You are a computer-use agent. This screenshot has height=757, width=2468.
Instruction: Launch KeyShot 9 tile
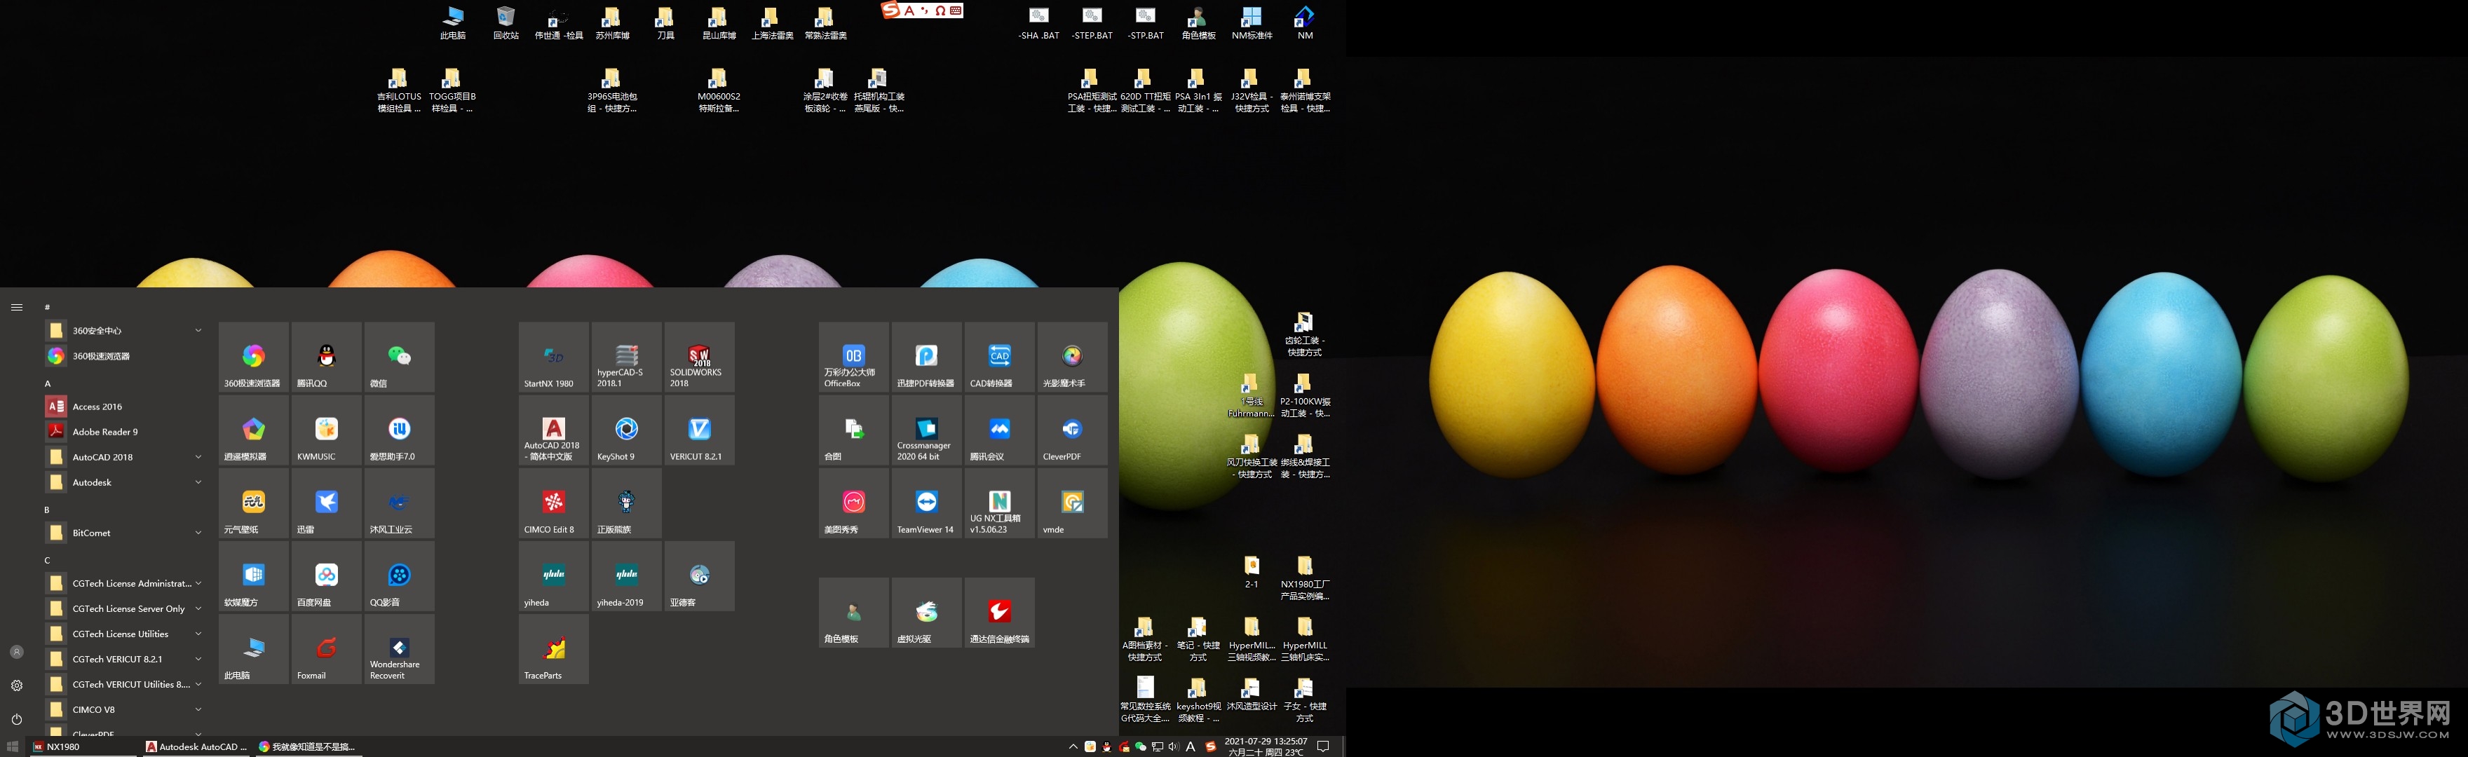[627, 429]
